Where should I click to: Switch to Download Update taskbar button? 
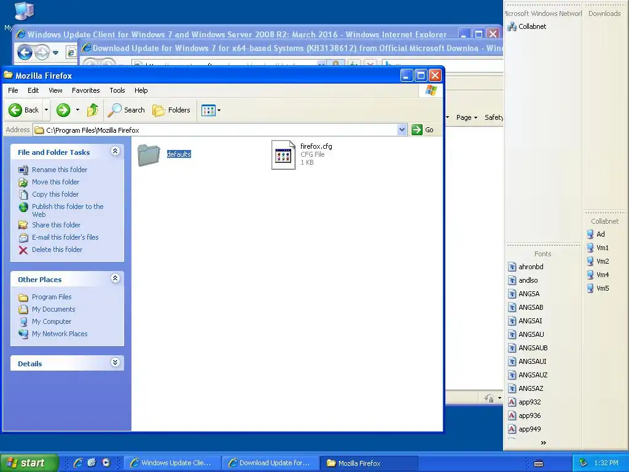tap(271, 463)
